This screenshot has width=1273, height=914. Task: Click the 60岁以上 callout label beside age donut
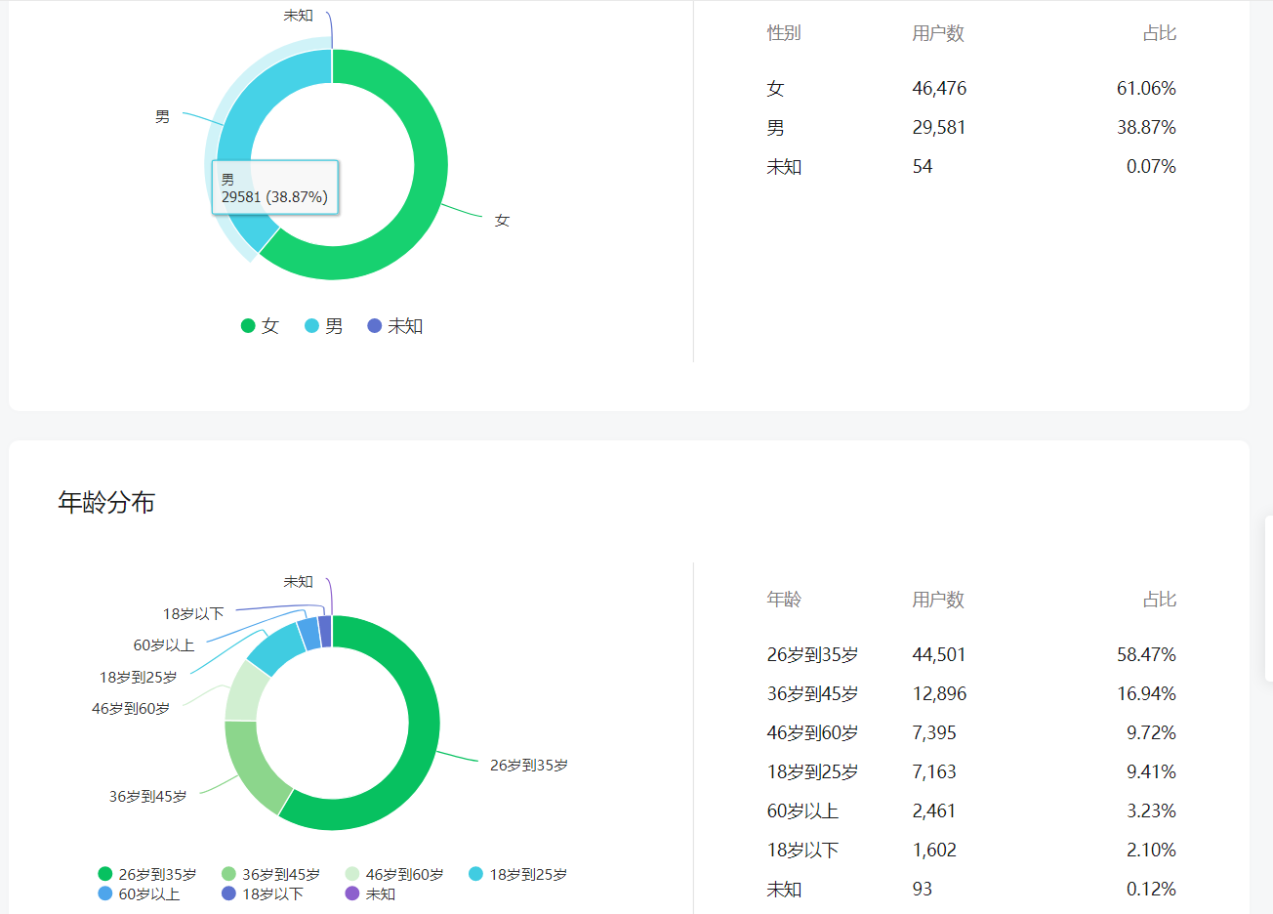(x=164, y=645)
